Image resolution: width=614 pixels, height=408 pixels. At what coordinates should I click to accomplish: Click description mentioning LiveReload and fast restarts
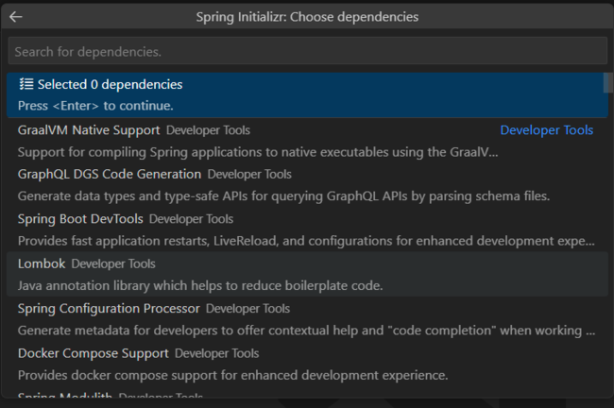coord(306,241)
